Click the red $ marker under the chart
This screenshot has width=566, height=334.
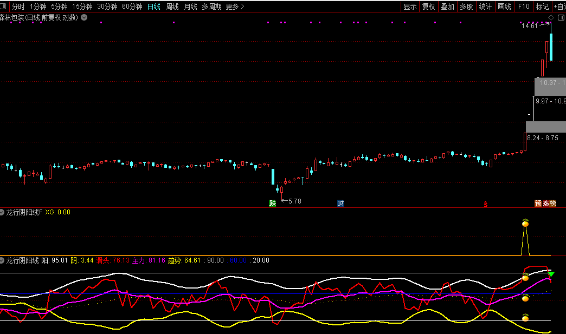pos(486,204)
